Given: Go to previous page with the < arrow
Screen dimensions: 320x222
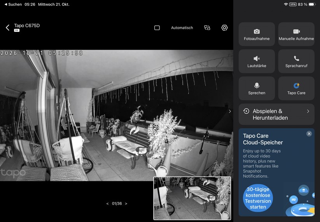Looking at the screenshot, I should coord(107,204).
